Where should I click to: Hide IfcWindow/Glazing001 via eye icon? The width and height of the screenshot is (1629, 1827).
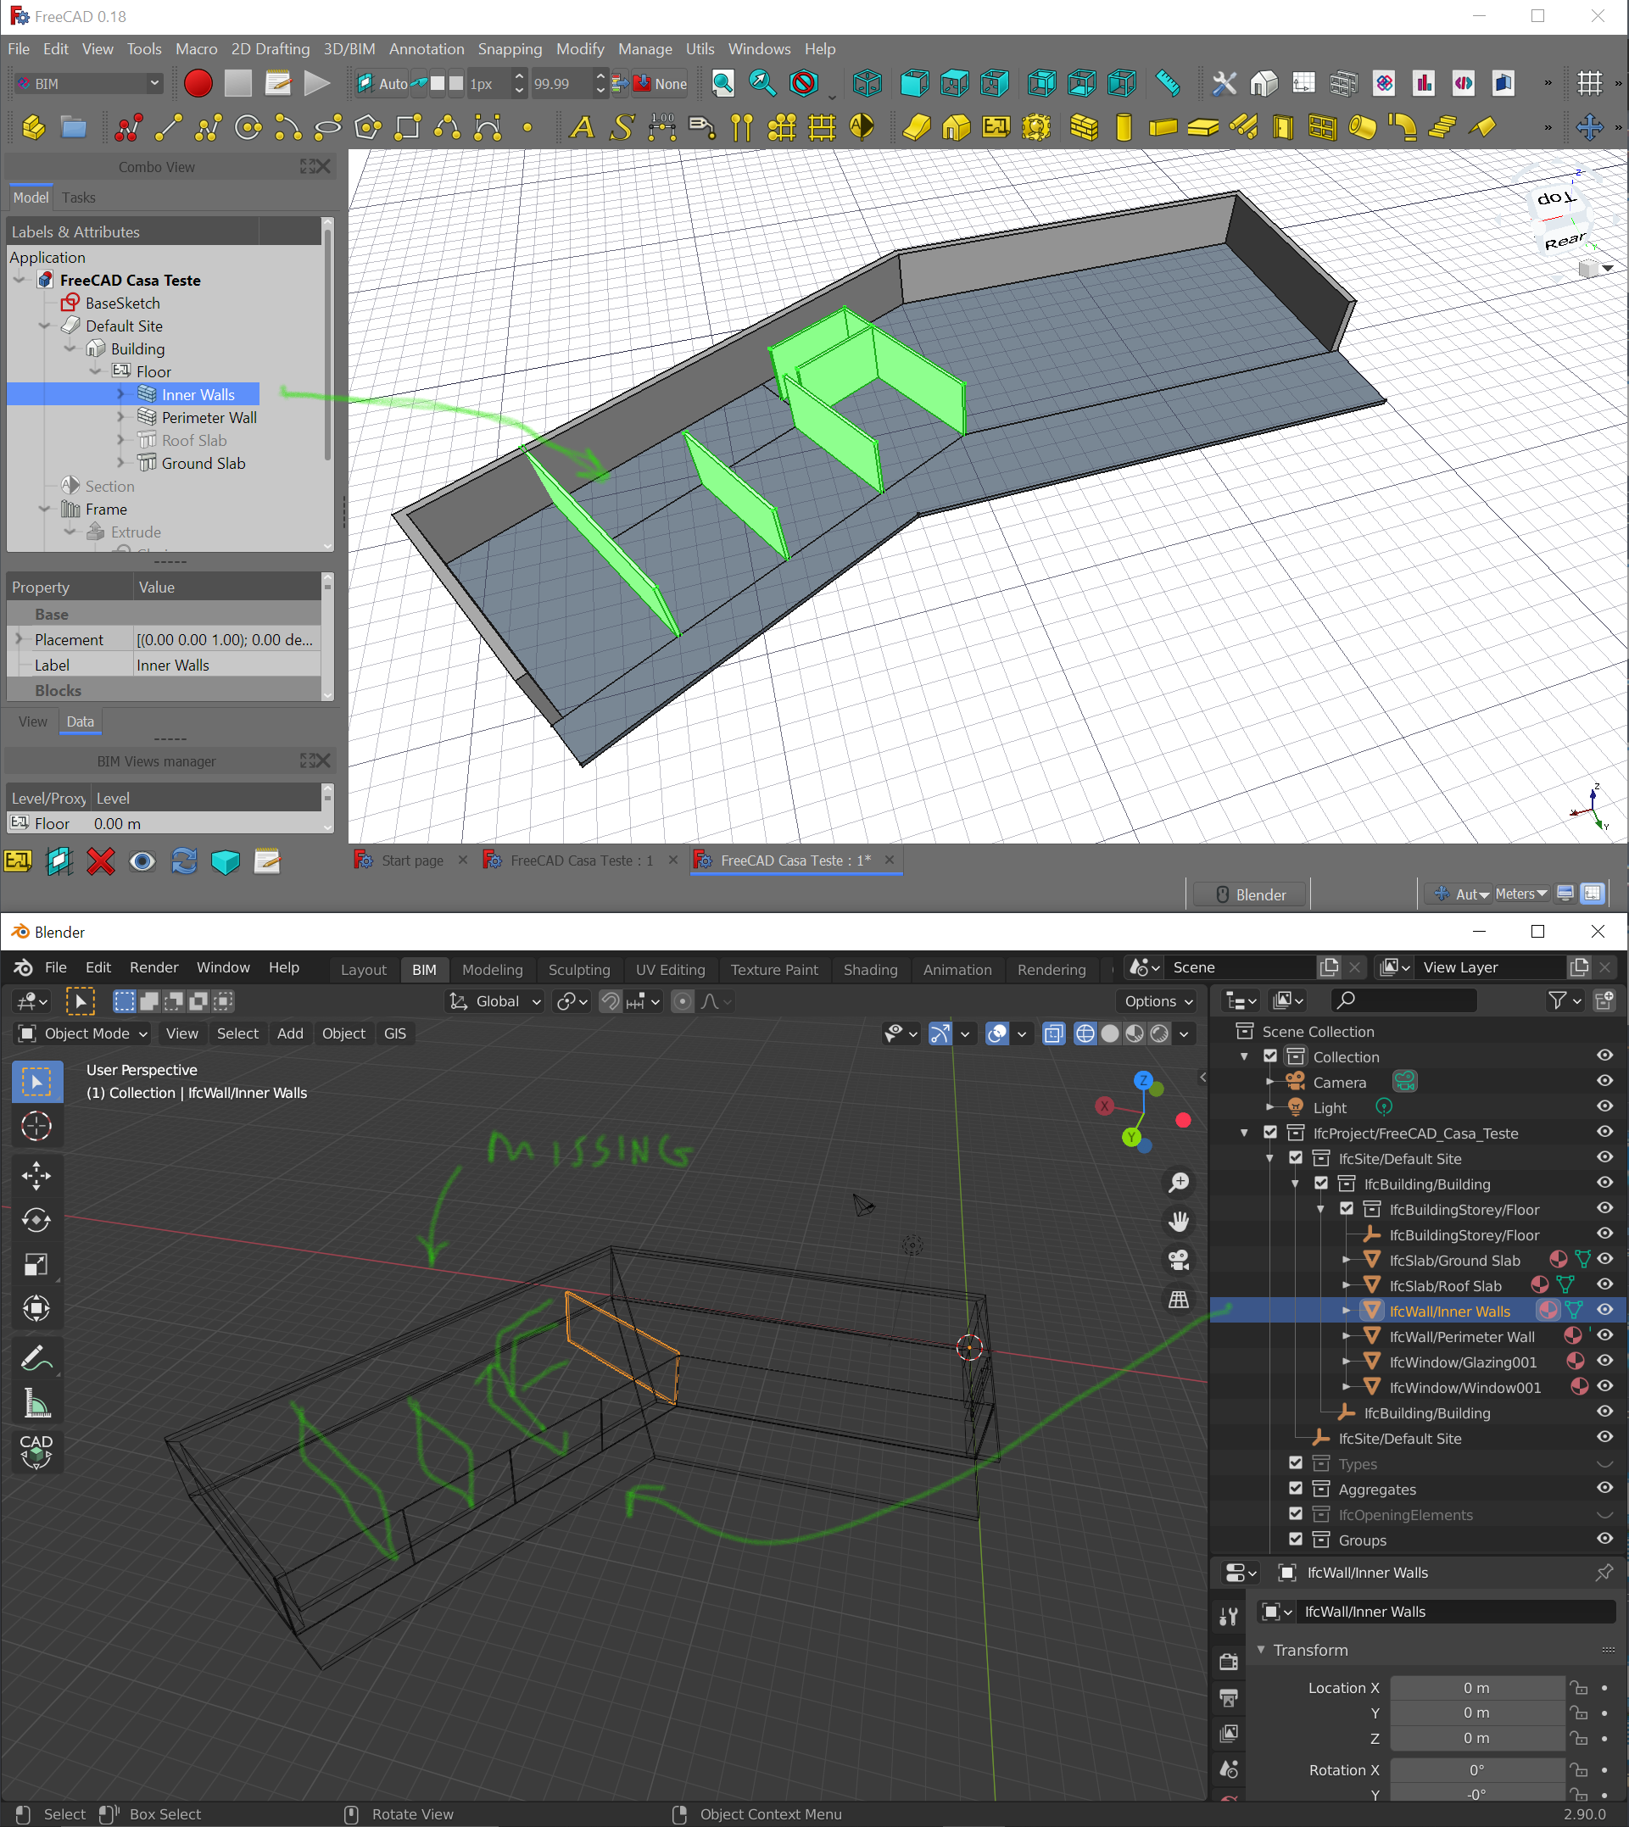point(1605,1360)
